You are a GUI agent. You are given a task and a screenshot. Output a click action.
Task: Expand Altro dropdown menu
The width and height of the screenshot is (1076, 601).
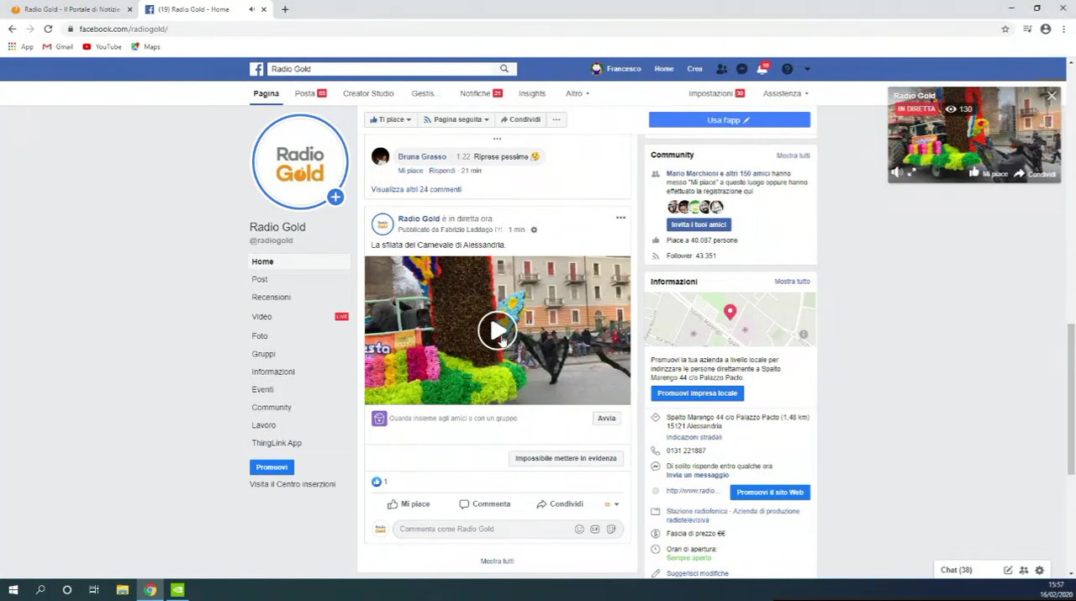578,93
